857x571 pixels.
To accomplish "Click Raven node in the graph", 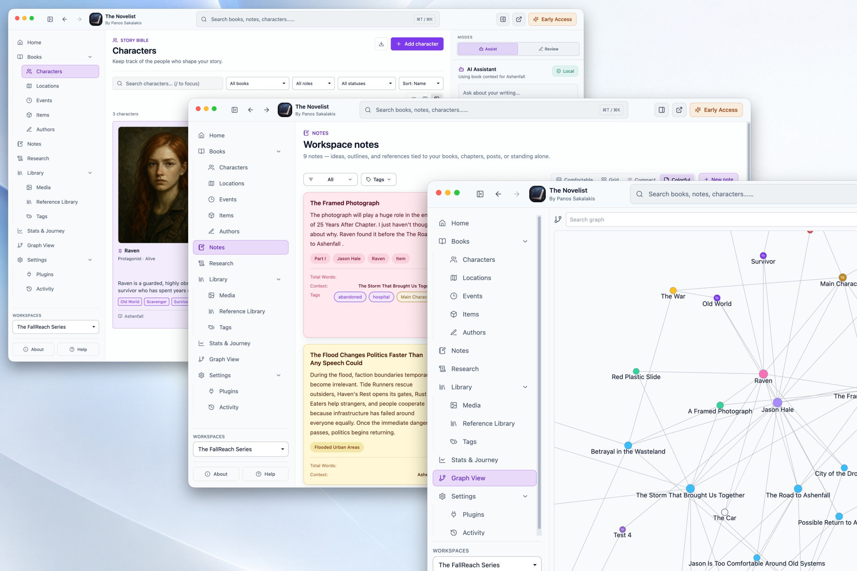I will click(x=763, y=374).
